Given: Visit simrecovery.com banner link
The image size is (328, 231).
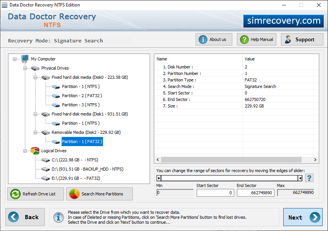Looking at the screenshot, I should point(284,21).
